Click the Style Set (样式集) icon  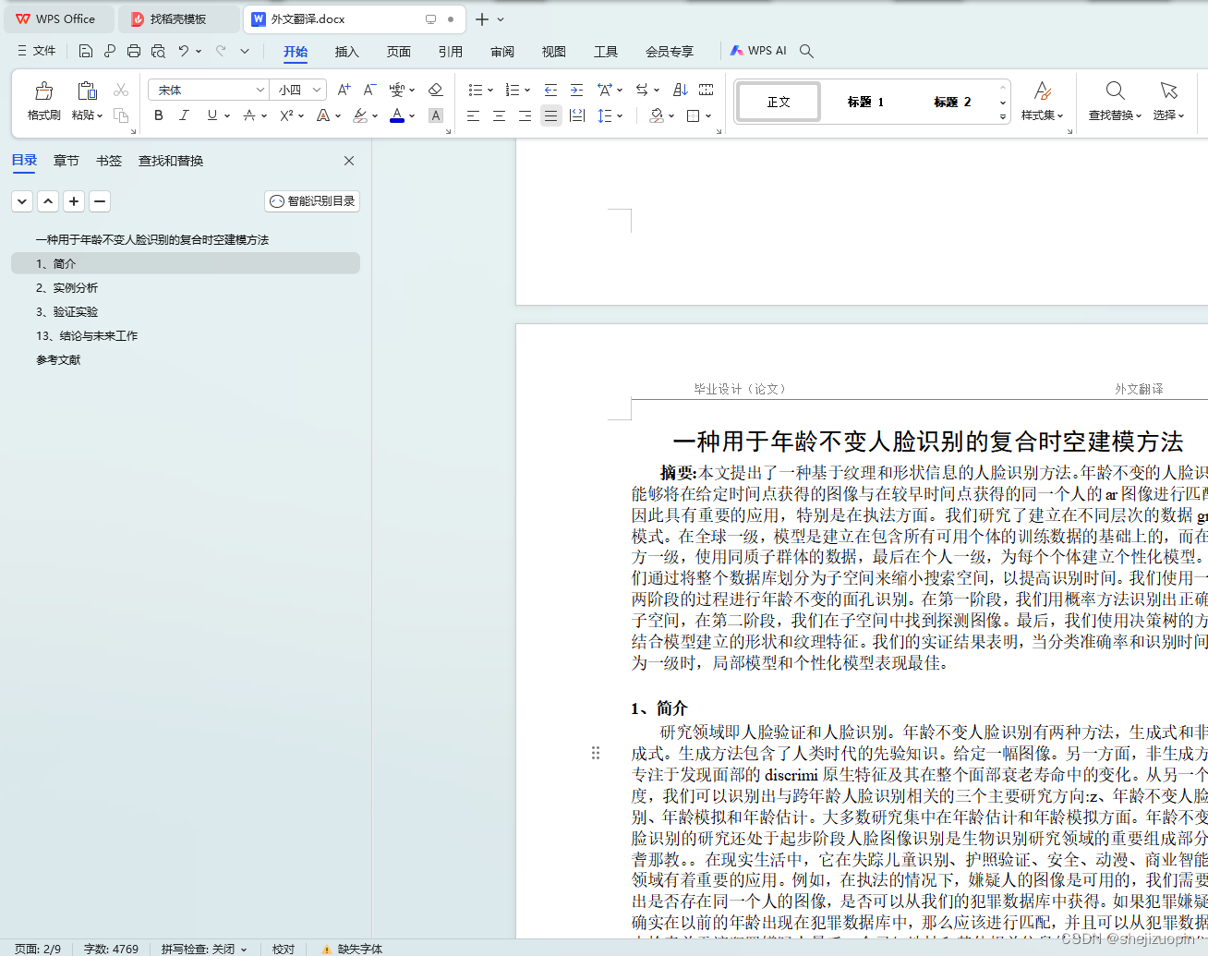click(1043, 91)
